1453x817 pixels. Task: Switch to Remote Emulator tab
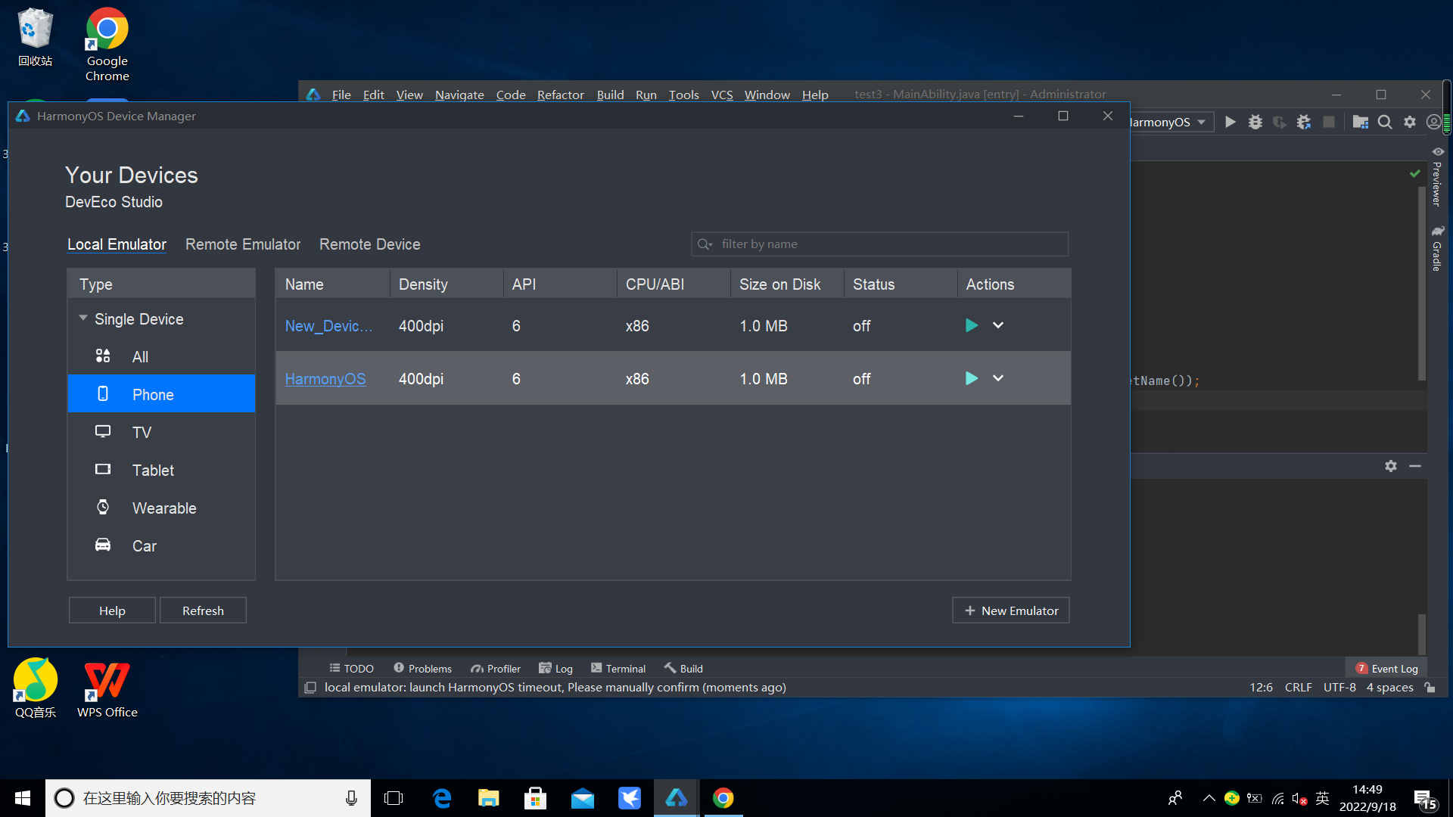coord(243,244)
